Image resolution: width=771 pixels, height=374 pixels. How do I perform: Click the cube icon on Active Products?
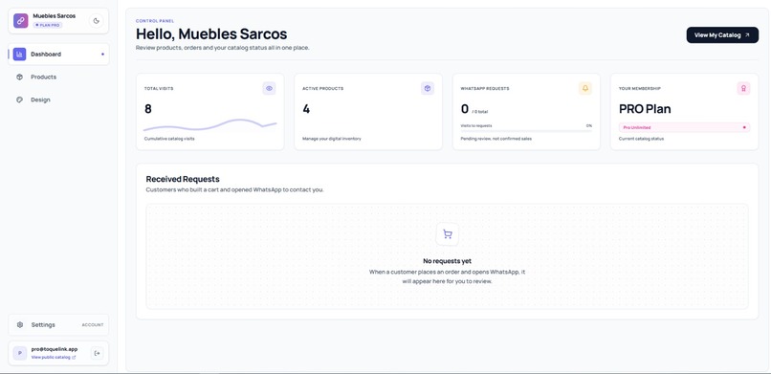pyautogui.click(x=428, y=88)
